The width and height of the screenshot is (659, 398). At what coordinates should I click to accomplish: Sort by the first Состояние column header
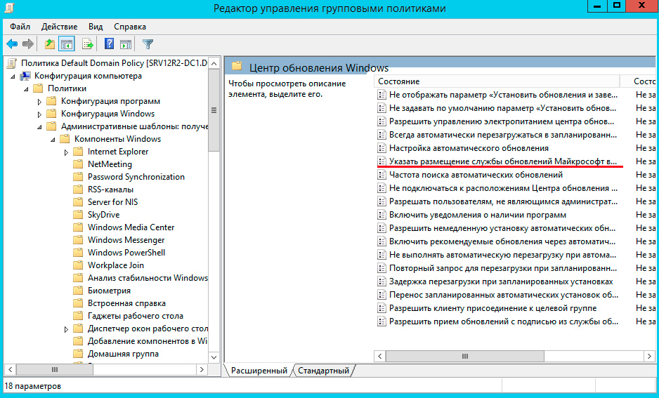point(497,81)
